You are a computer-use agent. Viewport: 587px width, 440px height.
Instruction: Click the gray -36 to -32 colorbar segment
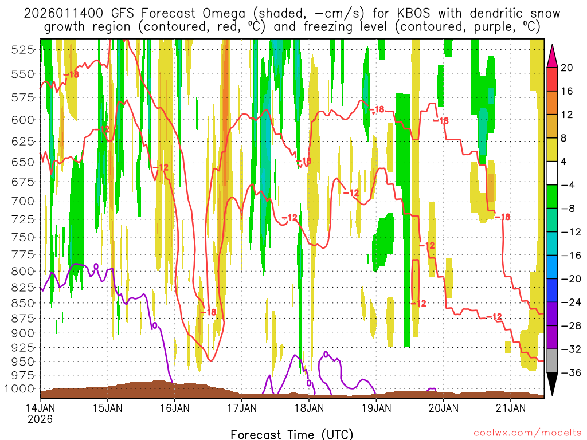tap(552, 361)
